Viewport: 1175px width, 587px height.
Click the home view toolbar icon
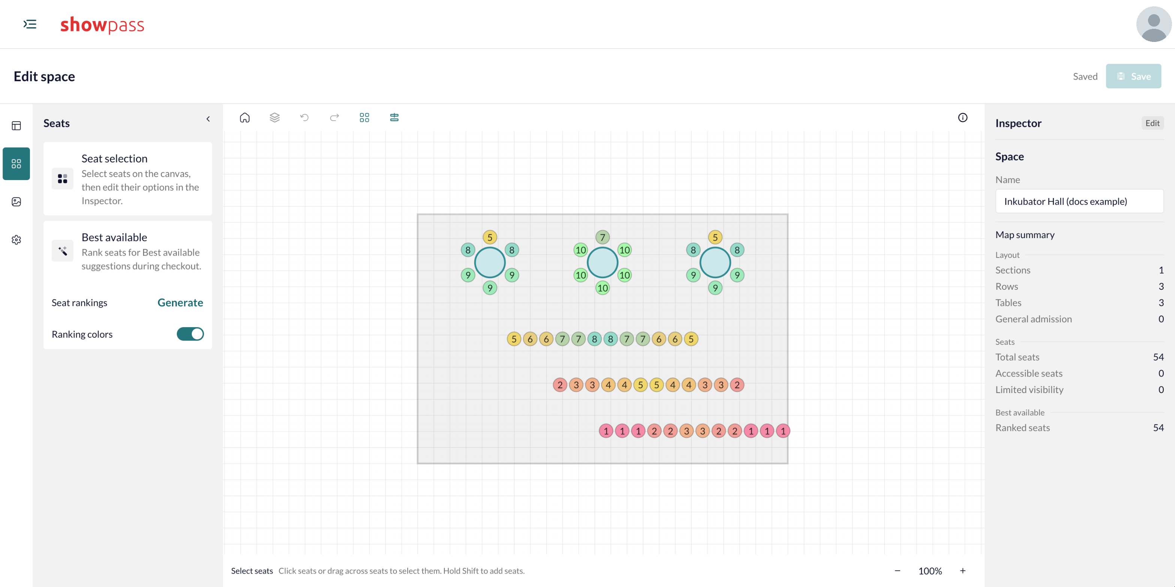coord(245,118)
